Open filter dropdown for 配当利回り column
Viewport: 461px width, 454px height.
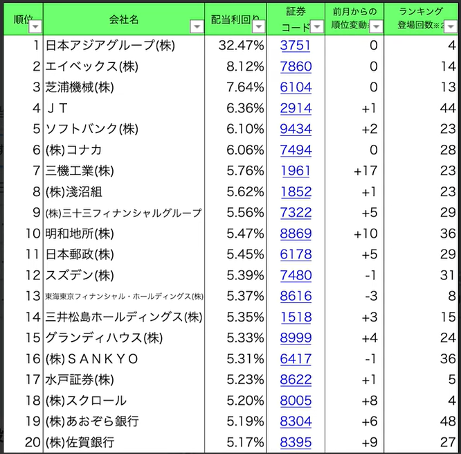[x=258, y=26]
